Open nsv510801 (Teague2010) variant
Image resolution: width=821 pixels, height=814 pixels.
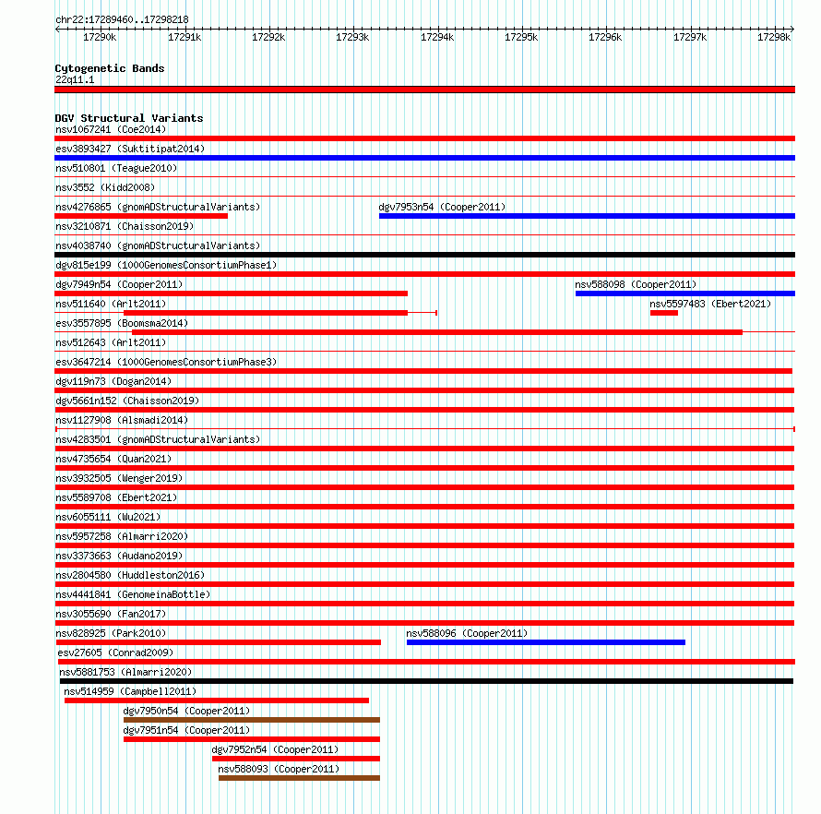coord(116,168)
